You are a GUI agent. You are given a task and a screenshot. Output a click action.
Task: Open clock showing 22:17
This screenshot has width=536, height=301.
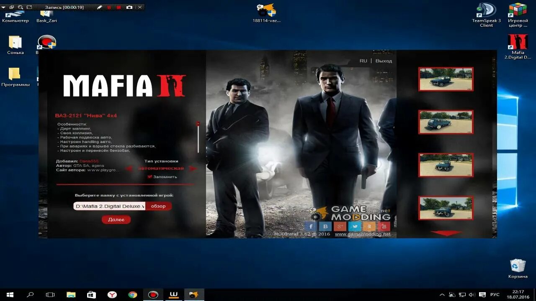tap(518, 294)
